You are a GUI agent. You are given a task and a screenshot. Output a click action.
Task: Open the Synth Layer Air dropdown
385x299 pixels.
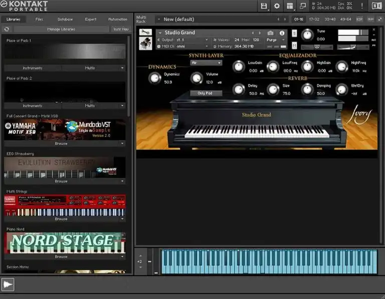pyautogui.click(x=206, y=62)
